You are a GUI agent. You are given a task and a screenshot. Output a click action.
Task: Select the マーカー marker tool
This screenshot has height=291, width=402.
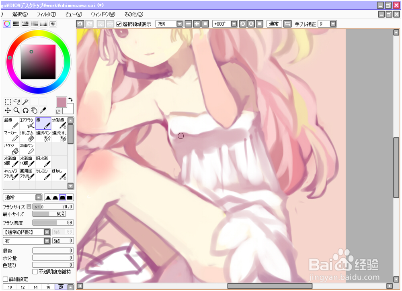[x=11, y=136]
